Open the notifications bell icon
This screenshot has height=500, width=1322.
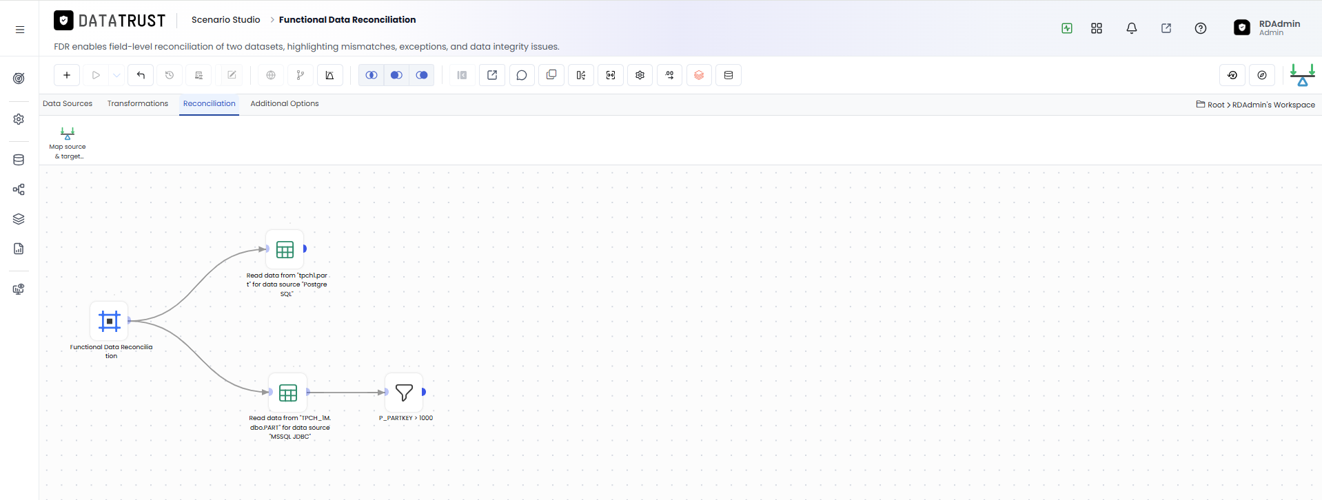tap(1132, 28)
